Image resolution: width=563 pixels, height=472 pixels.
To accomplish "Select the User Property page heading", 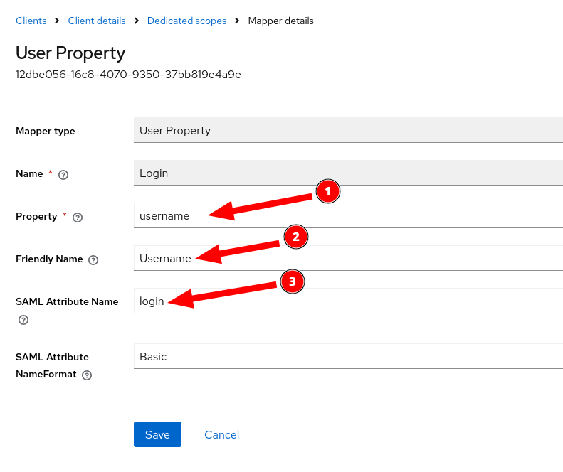I will tap(70, 53).
